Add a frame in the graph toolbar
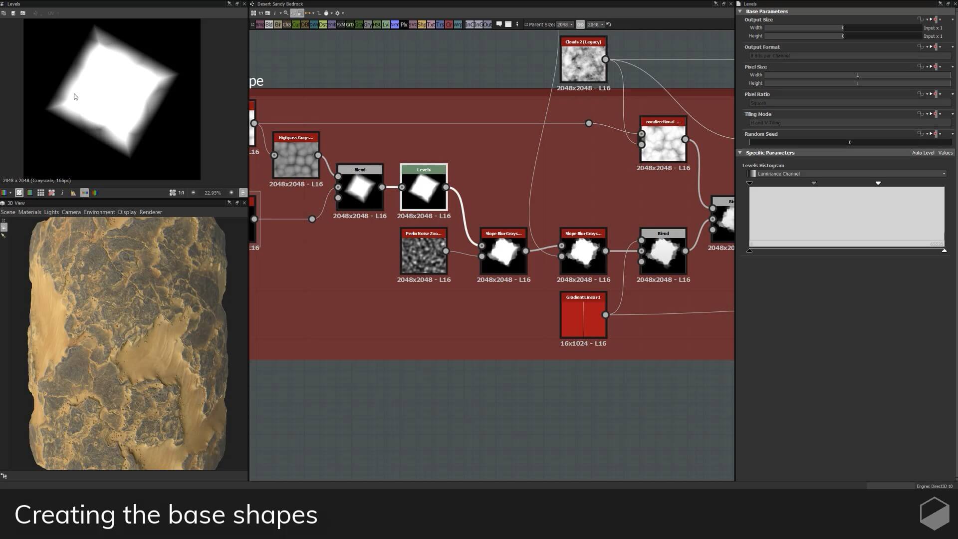This screenshot has width=958, height=539. pos(508,24)
